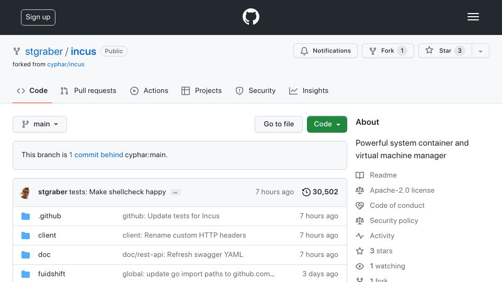Click the fuidshift folder icon
The width and height of the screenshot is (502, 282).
coord(26,274)
